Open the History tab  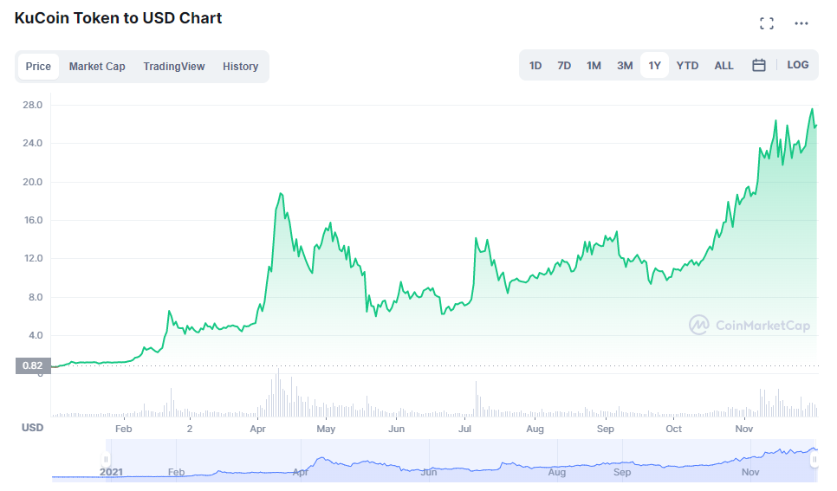[x=240, y=66]
